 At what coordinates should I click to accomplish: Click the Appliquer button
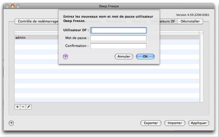[x=199, y=123]
